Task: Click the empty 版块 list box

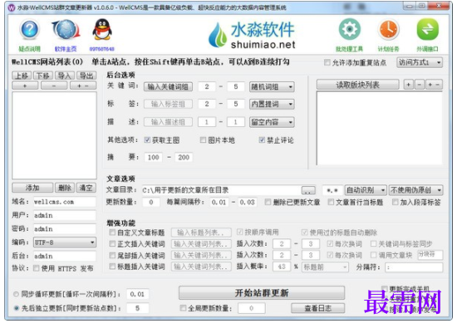Action: [380, 128]
